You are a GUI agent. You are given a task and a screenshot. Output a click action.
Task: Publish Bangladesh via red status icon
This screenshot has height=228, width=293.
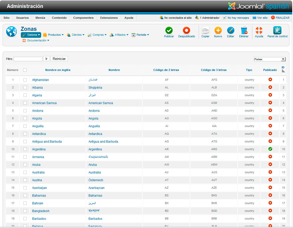pos(270,211)
